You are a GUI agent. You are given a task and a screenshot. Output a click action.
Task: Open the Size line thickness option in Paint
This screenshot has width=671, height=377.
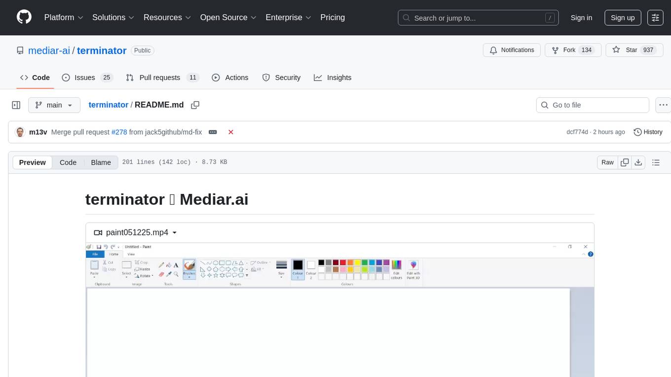[x=281, y=269]
